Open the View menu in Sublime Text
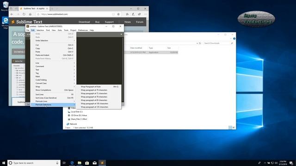This screenshot has height=166, width=296. [54, 30]
